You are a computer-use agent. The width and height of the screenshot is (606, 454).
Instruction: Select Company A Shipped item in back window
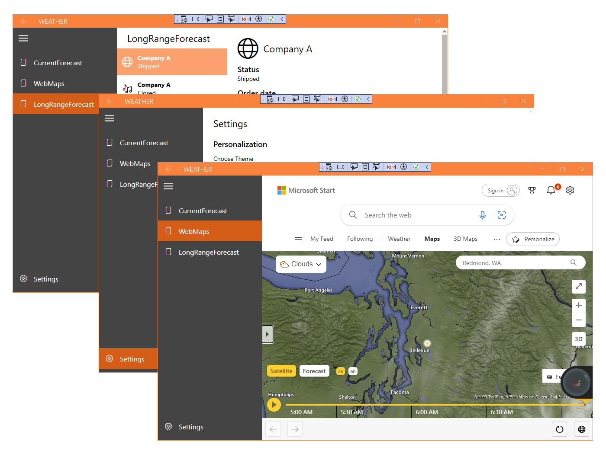coord(172,62)
